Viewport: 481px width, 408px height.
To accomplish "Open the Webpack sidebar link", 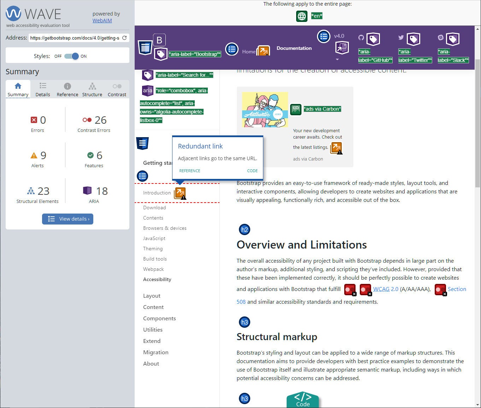I will 153,269.
